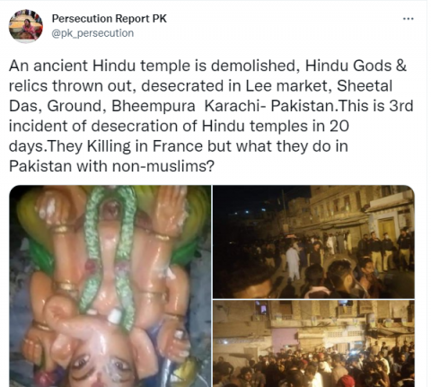Image resolution: width=431 pixels, height=387 pixels.
Task: Open the crowd gathering photo at bottom right
Action: click(x=313, y=344)
